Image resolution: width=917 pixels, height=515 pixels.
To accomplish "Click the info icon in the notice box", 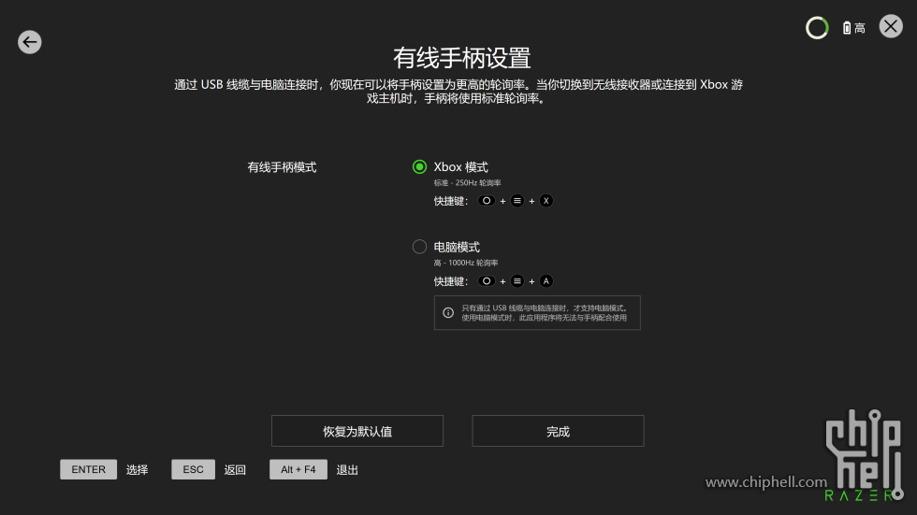I will [x=448, y=313].
